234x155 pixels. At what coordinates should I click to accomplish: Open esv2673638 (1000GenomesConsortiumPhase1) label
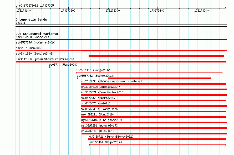click(112, 81)
